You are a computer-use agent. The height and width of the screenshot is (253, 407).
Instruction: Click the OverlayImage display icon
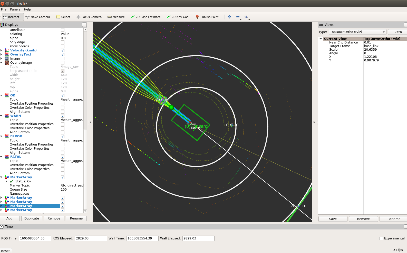point(7,63)
